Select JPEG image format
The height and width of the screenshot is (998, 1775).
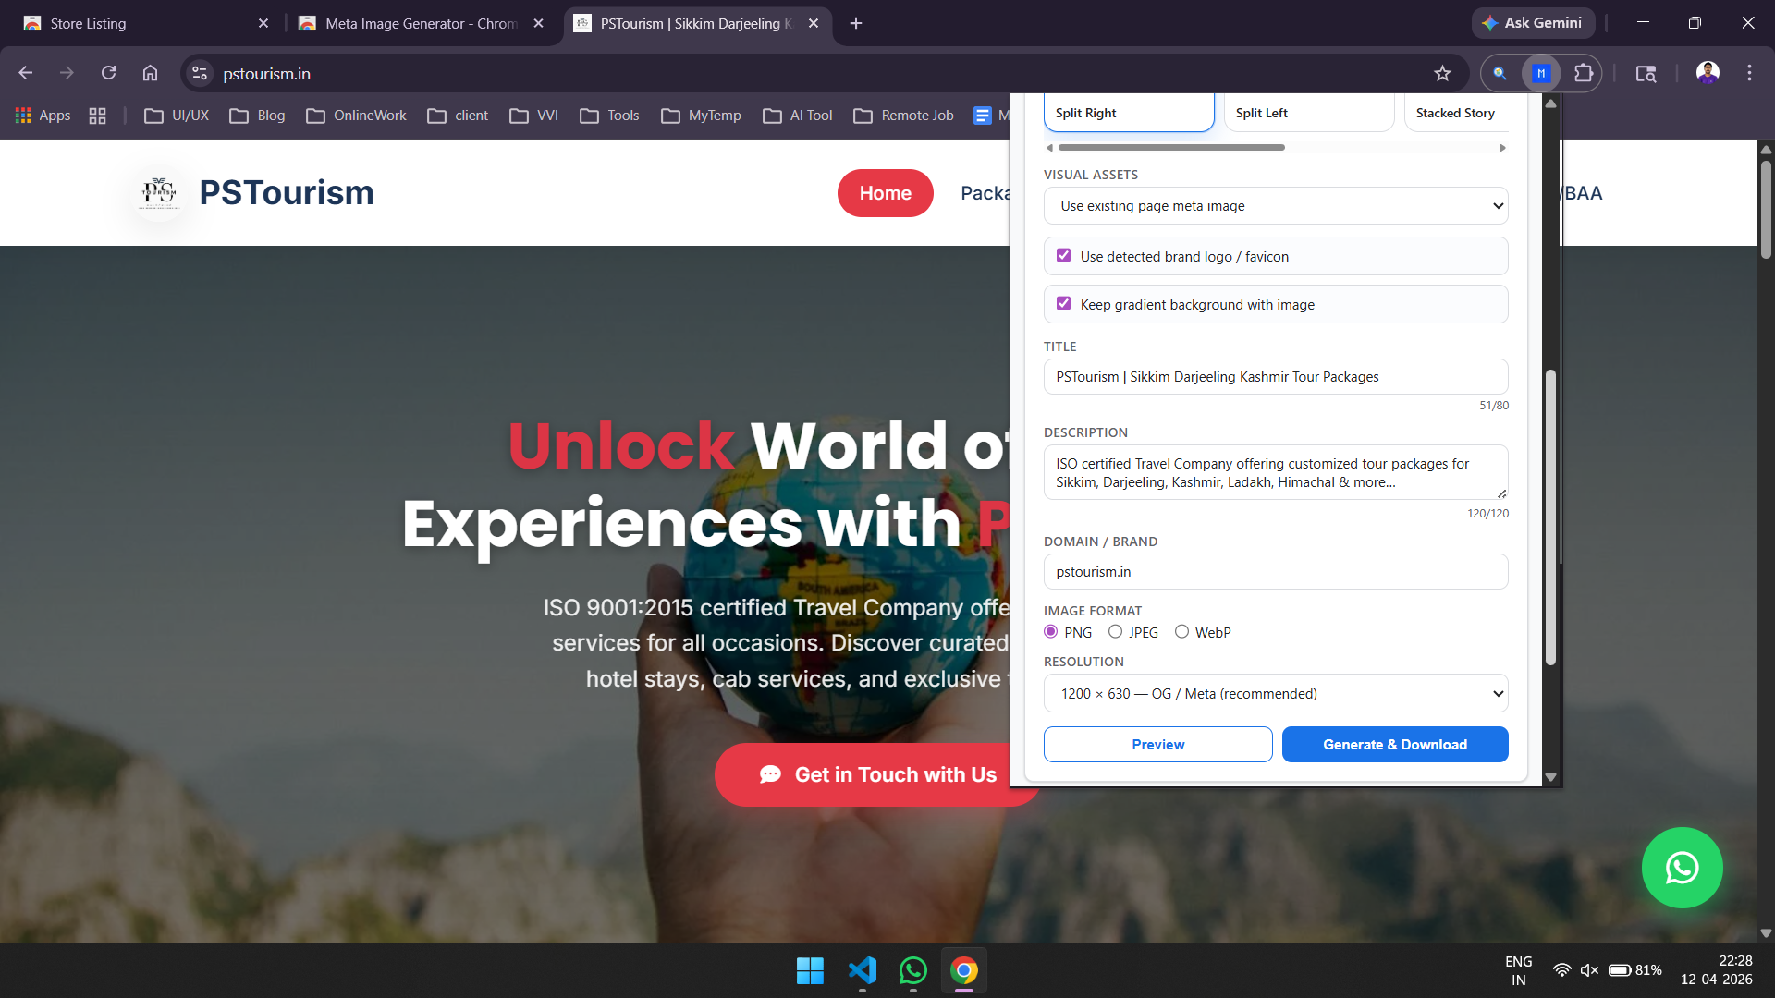1116,632
